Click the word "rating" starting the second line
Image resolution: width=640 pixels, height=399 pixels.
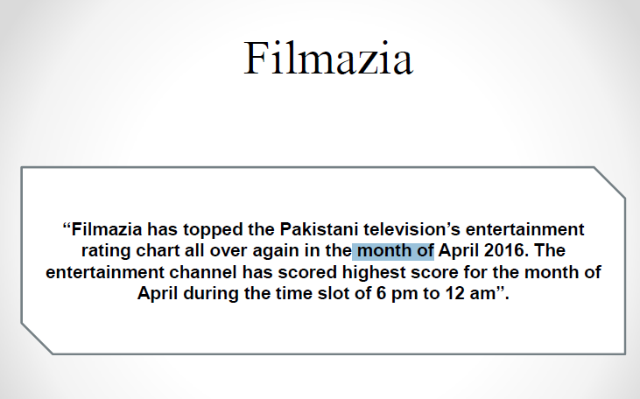[x=106, y=250]
